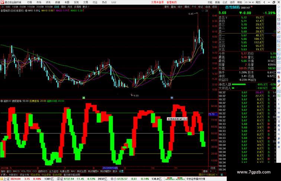281x181 pixels.
Task: Click sidebar 15 minute shortcut
Action: (279, 109)
